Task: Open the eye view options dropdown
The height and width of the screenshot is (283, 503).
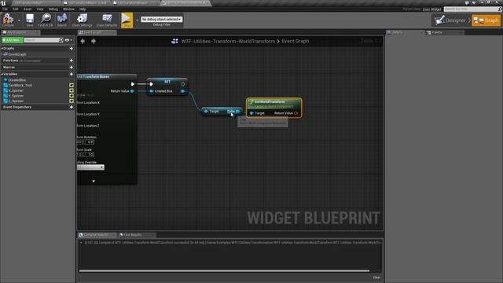Action: tap(68, 40)
